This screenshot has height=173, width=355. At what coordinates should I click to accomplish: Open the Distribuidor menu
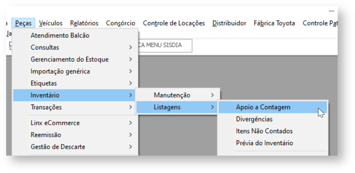coord(229,23)
